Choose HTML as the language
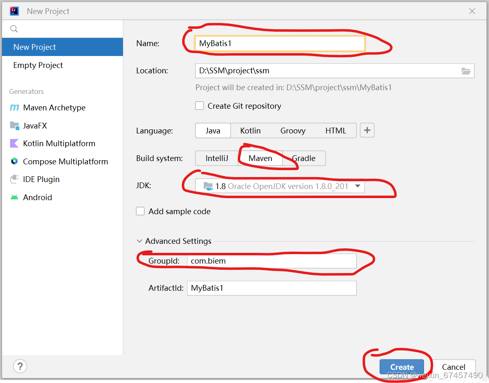Viewport: 489px width, 383px height. [336, 131]
